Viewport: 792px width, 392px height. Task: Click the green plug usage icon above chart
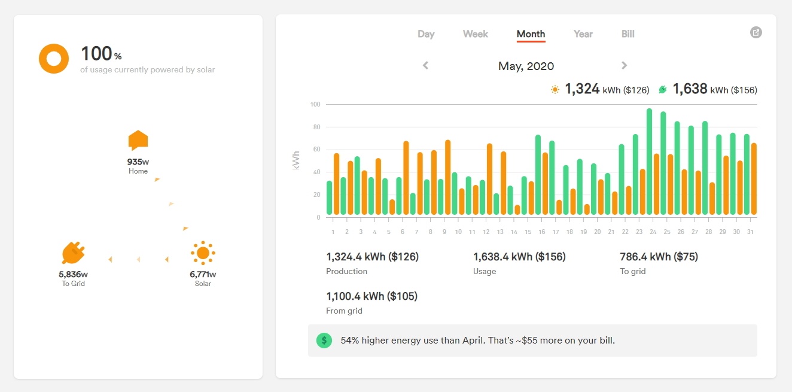tap(663, 90)
